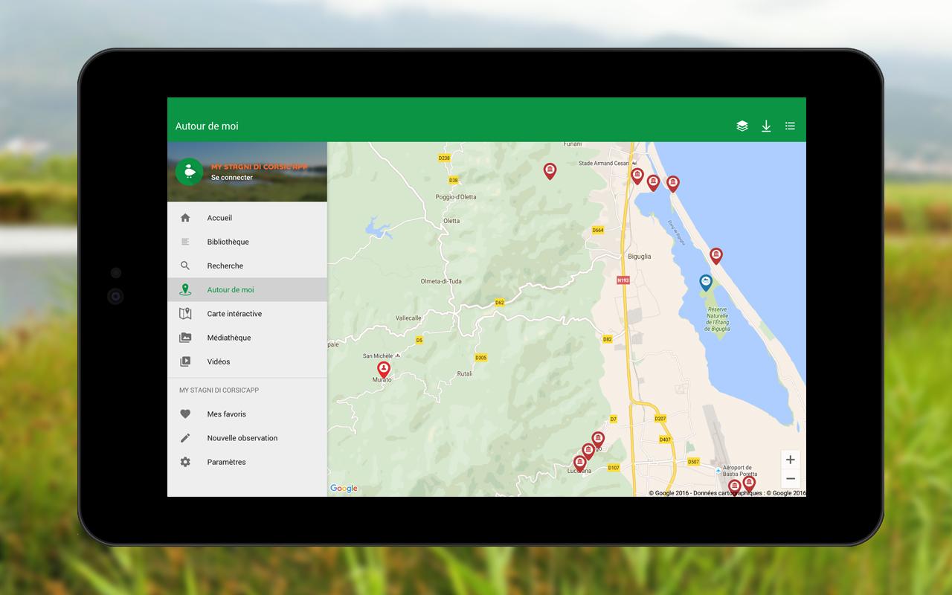Select the red marker south of Furiani in the hills
Viewport: 952px width, 595px height.
point(550,172)
